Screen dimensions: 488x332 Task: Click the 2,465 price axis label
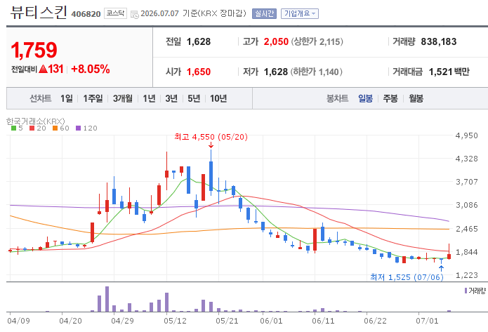pyautogui.click(x=466, y=229)
